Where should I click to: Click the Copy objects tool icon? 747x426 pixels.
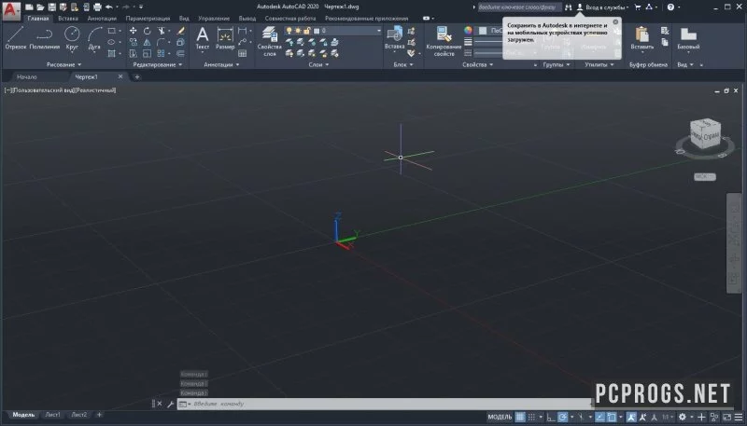click(x=133, y=42)
